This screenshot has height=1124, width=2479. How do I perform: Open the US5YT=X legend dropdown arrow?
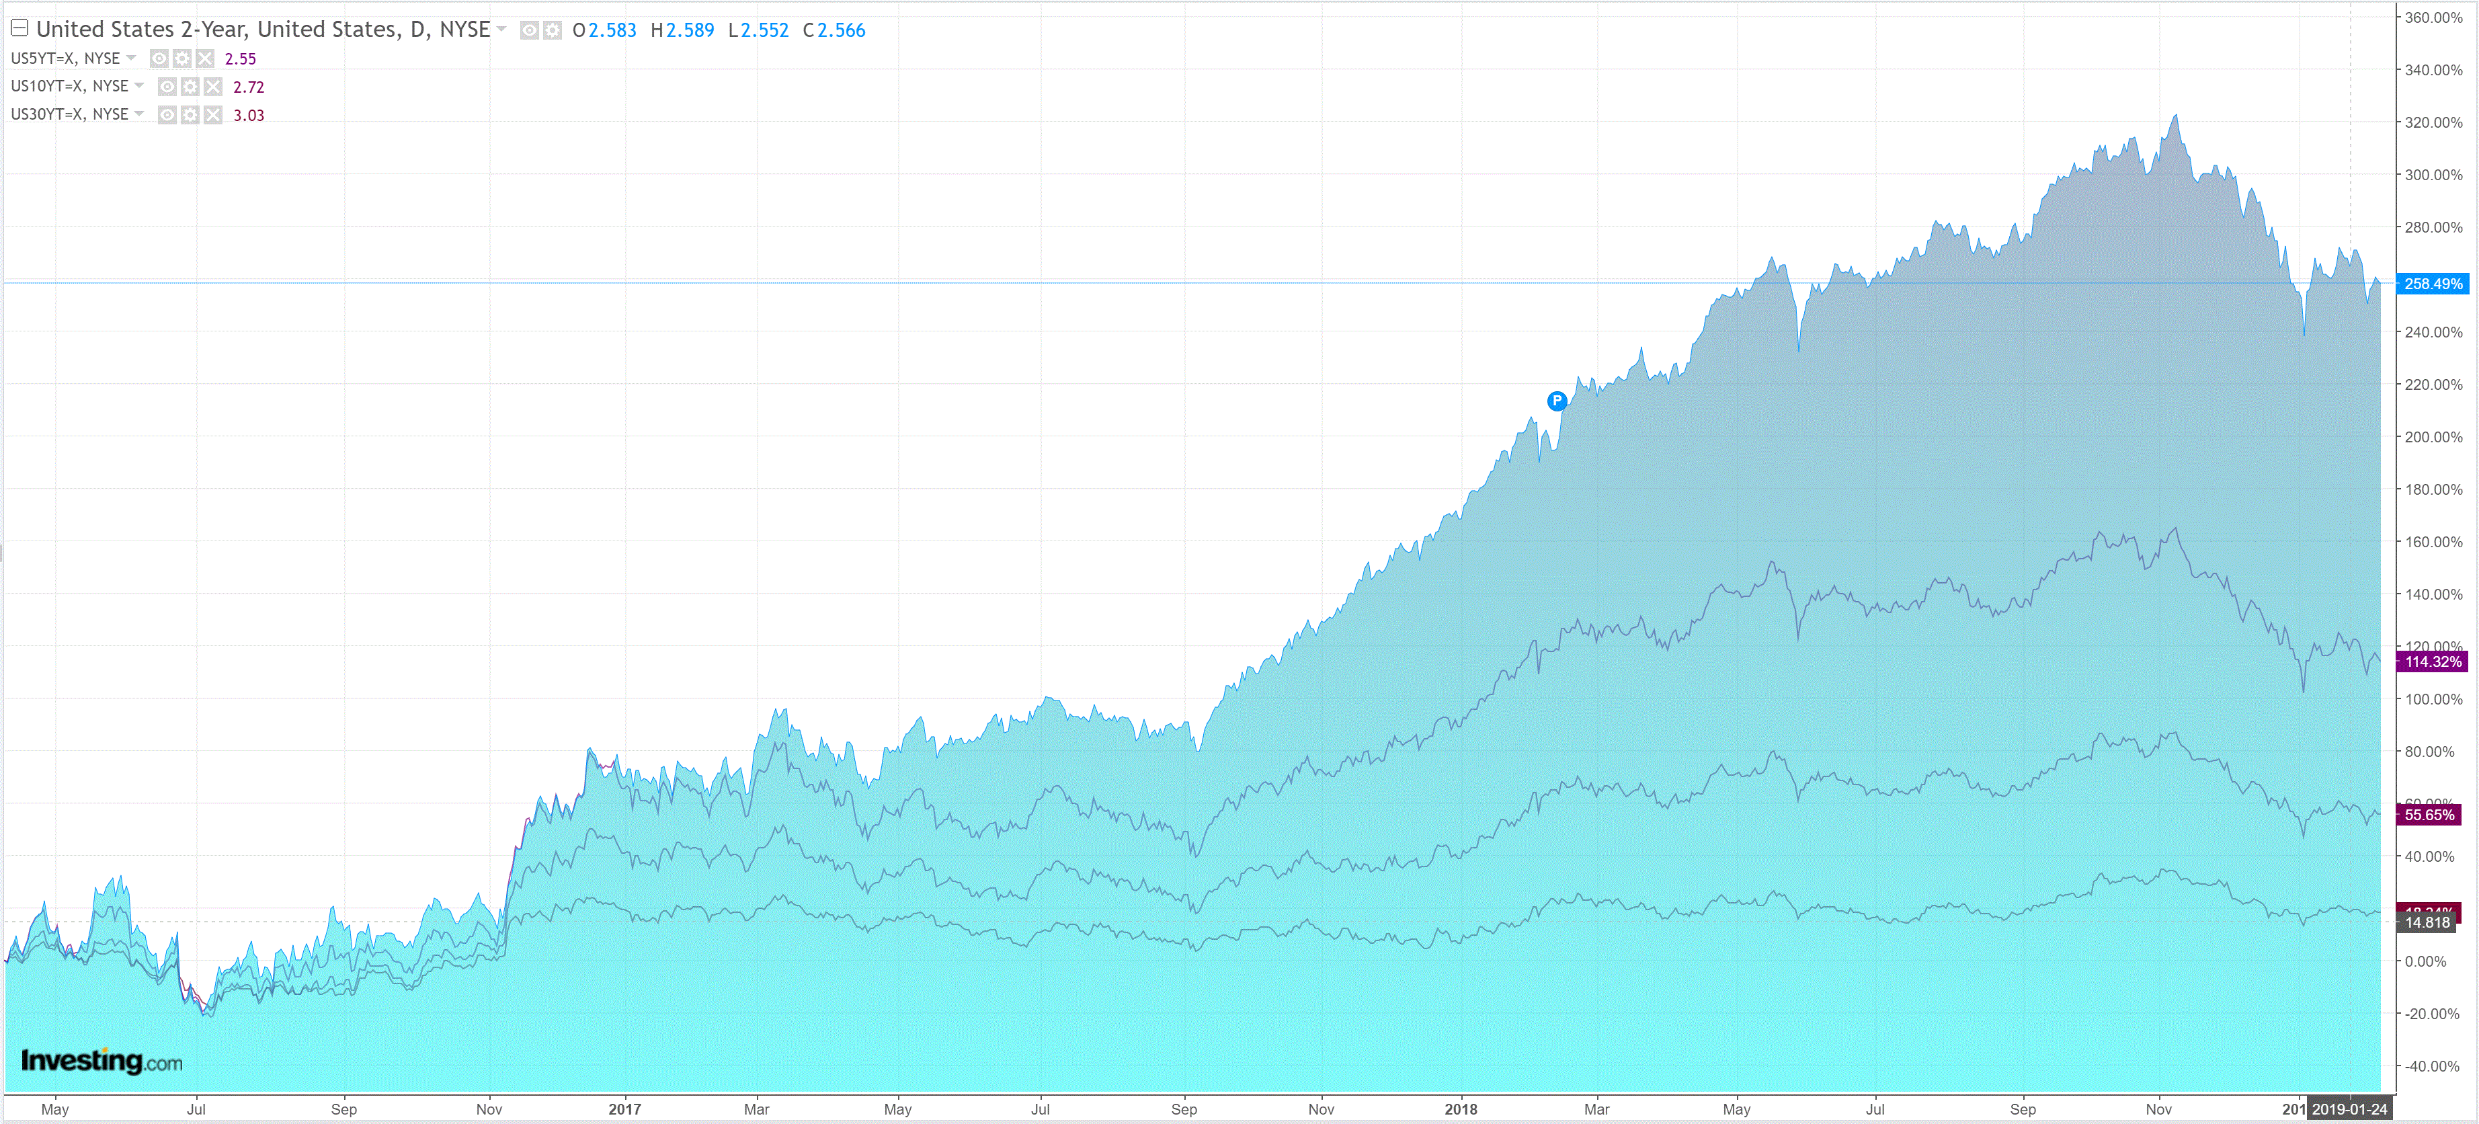pyautogui.click(x=131, y=58)
